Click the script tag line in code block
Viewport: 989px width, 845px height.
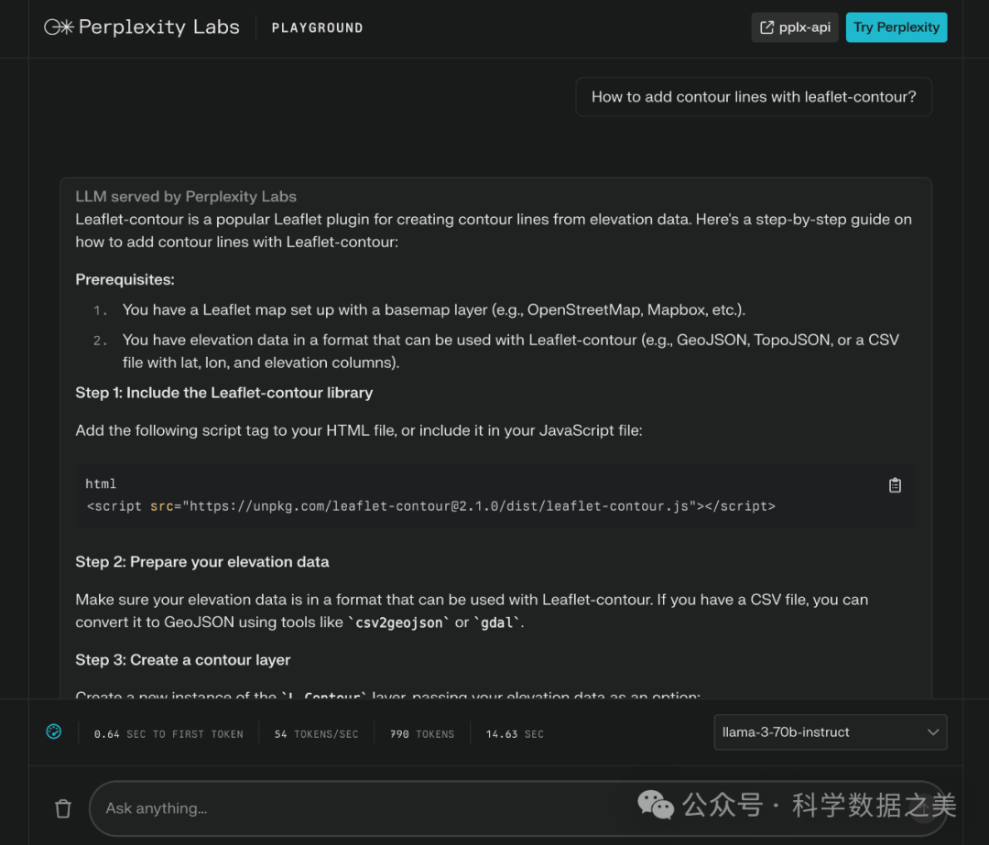[x=430, y=505]
